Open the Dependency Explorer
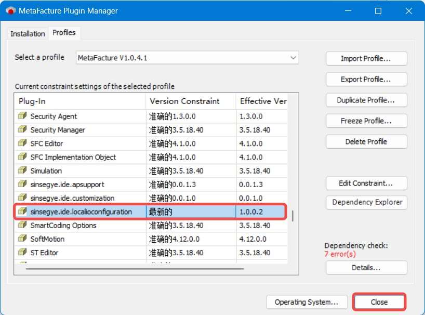Screen dimensions: 425x315 click(x=366, y=202)
